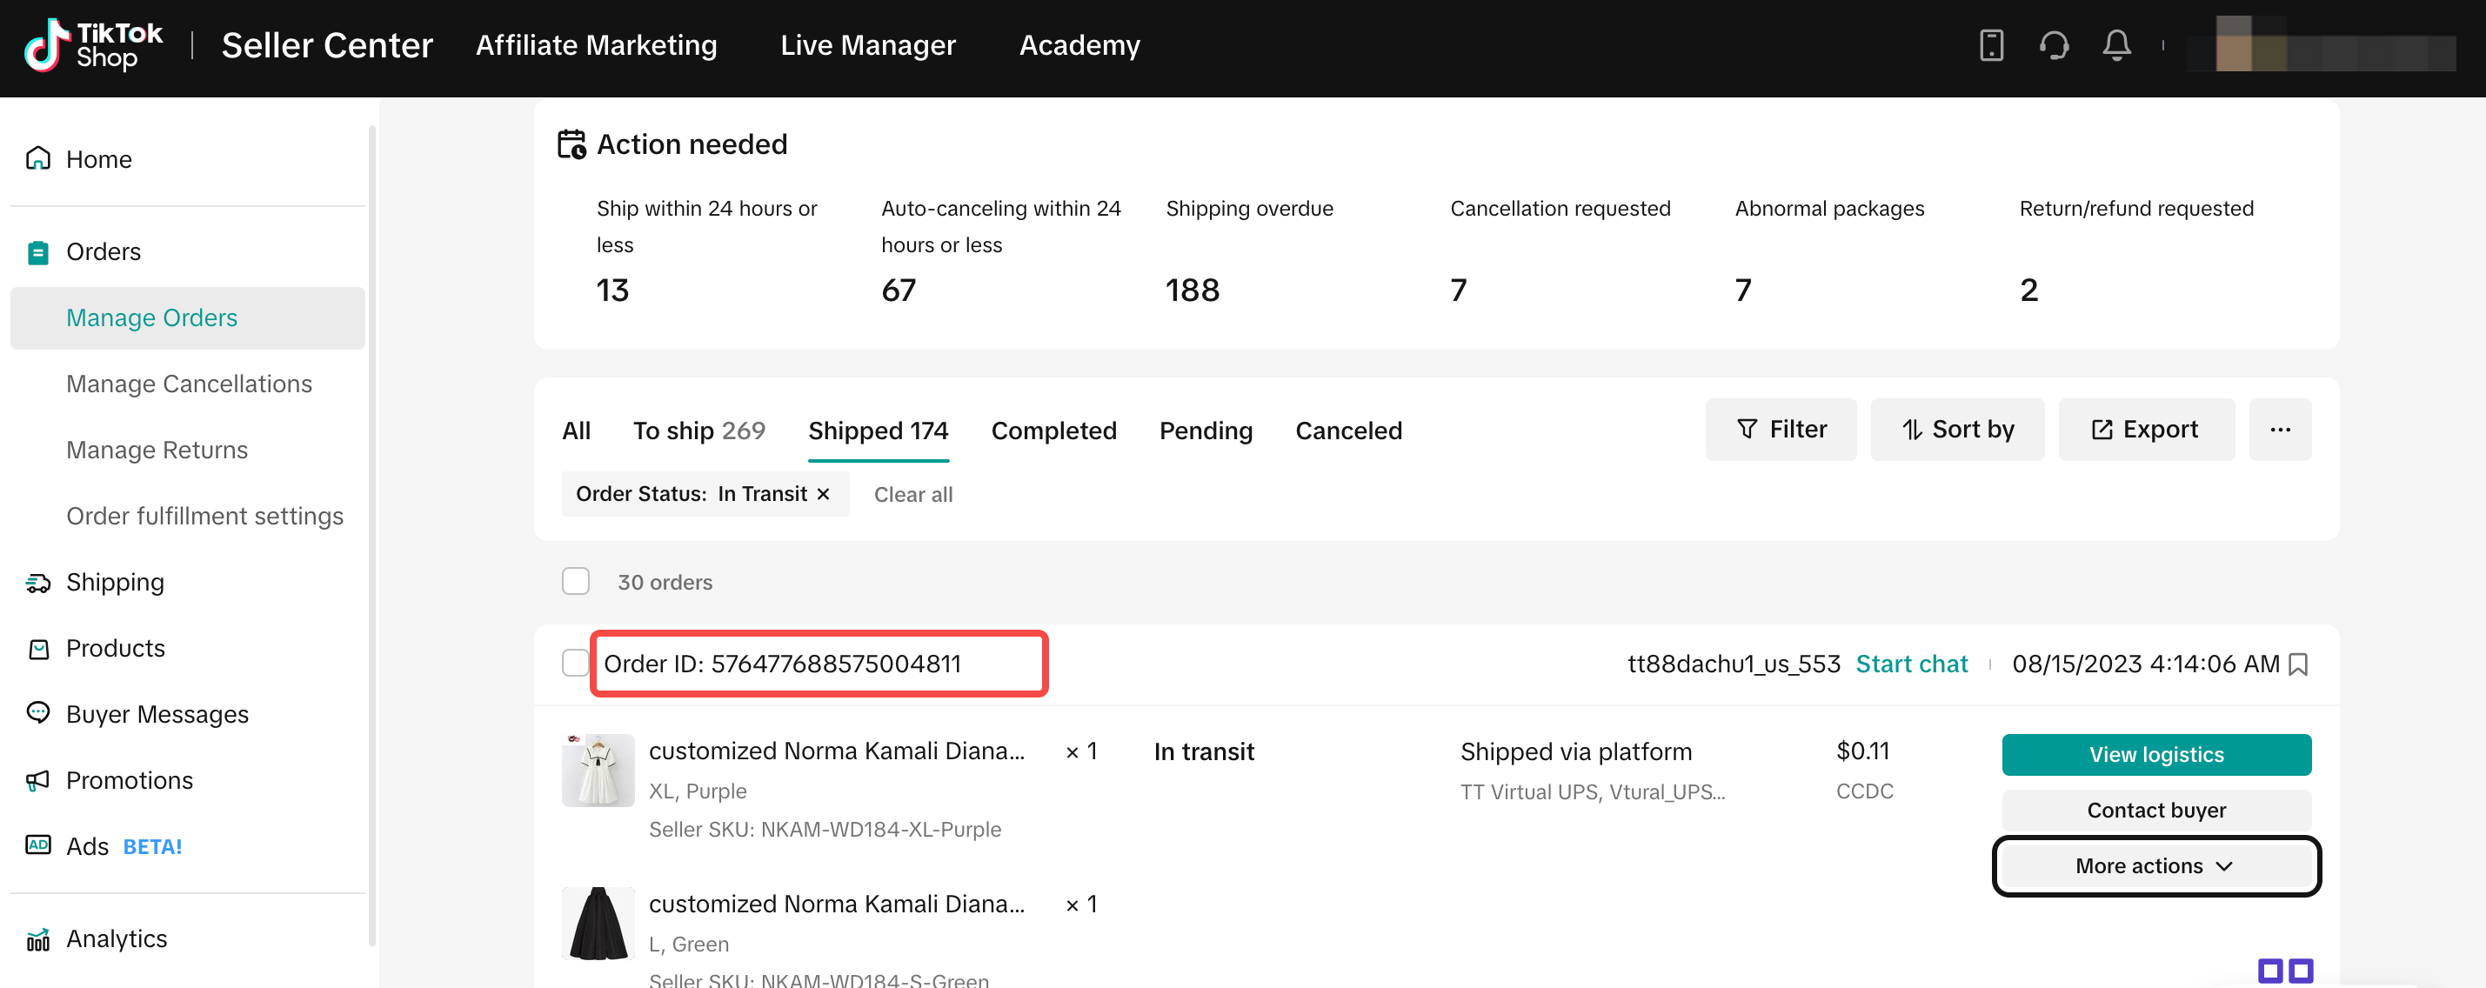Remove the In Transit filter chip
The width and height of the screenshot is (2486, 988).
(823, 494)
